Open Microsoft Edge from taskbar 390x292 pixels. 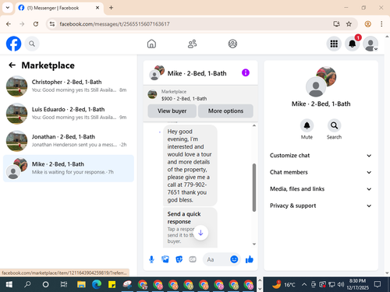(97, 285)
